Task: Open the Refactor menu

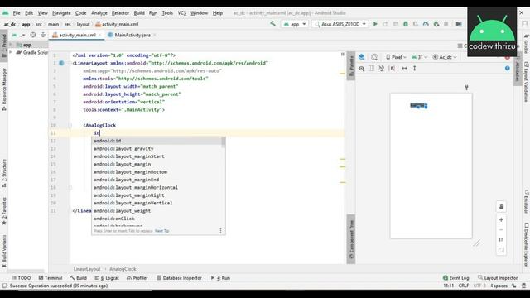Action: pyautogui.click(x=120, y=13)
